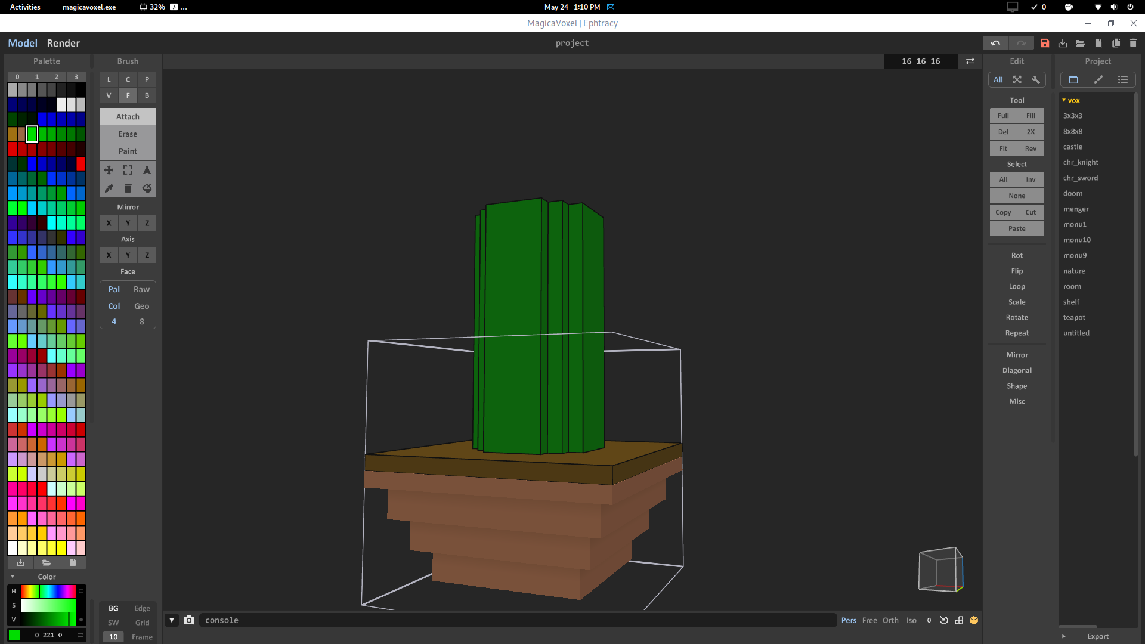Expand the Export section arrow
The height and width of the screenshot is (644, 1145).
1063,636
